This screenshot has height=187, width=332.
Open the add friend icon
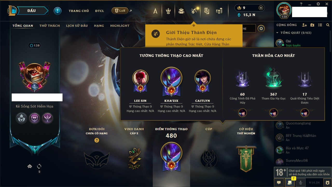click(x=305, y=25)
